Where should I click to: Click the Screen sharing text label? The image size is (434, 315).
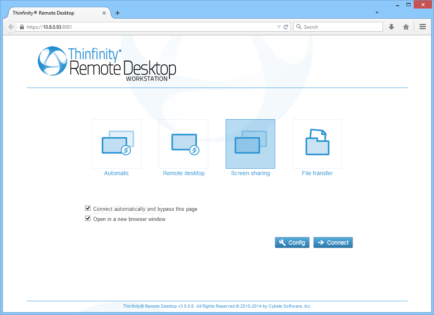click(x=250, y=173)
